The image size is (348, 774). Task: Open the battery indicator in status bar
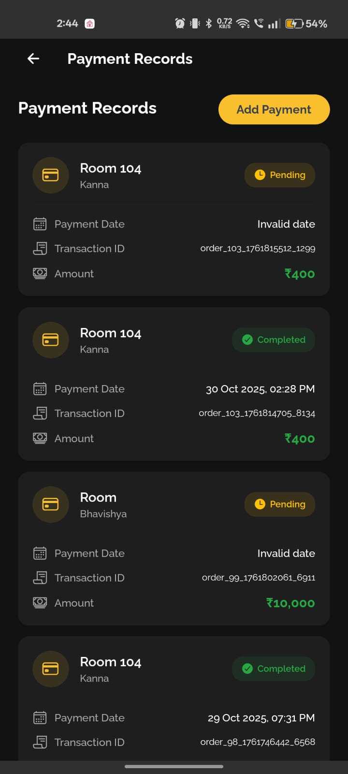(x=294, y=24)
